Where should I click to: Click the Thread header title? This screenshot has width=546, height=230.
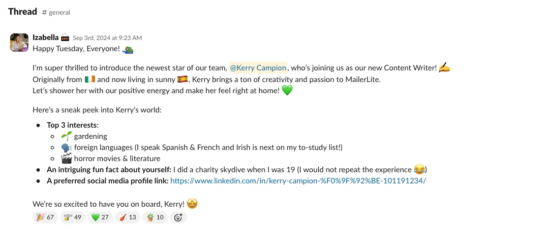click(x=22, y=12)
